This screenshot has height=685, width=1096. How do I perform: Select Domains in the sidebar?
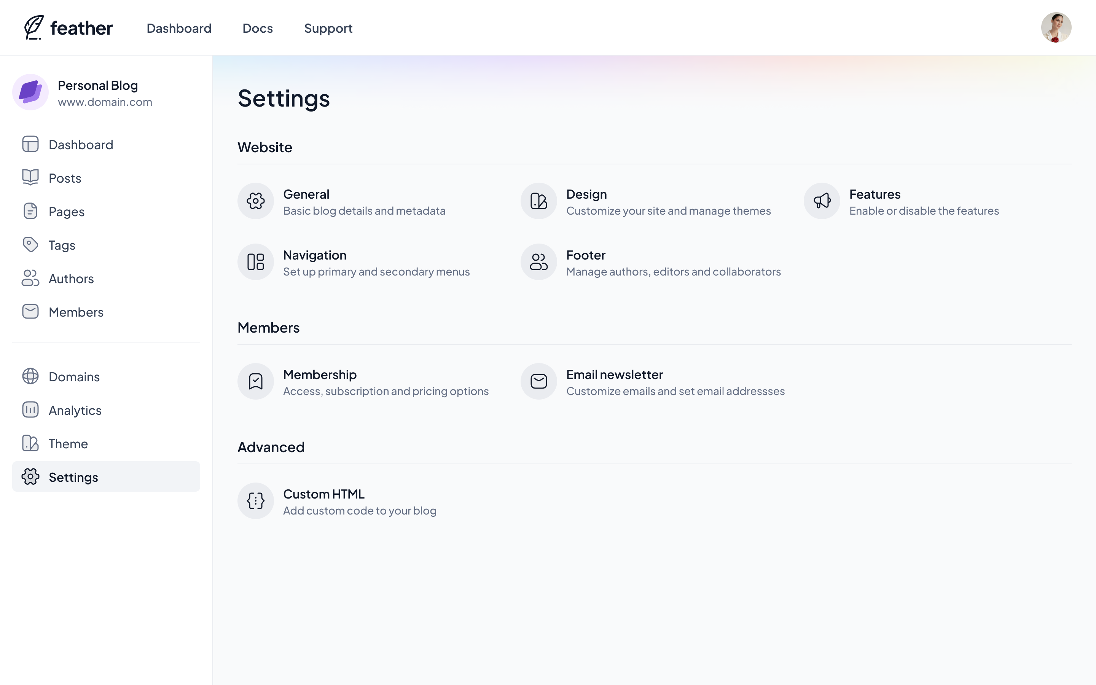[x=74, y=376]
